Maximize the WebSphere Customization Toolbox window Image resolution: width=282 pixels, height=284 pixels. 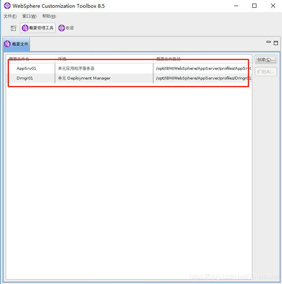(254, 6)
